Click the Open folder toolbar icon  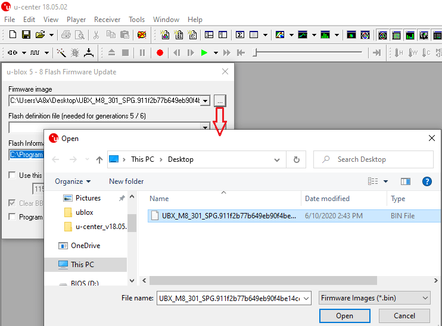point(40,35)
